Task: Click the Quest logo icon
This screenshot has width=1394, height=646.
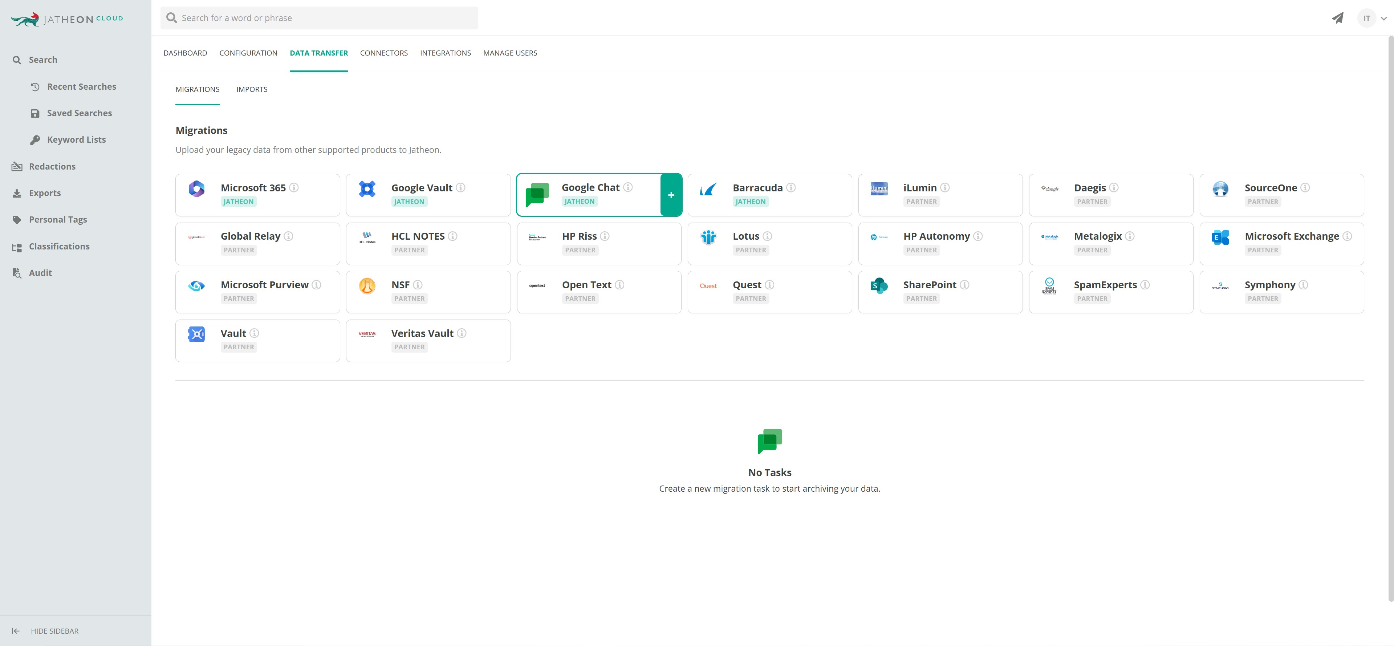Action: 708,286
